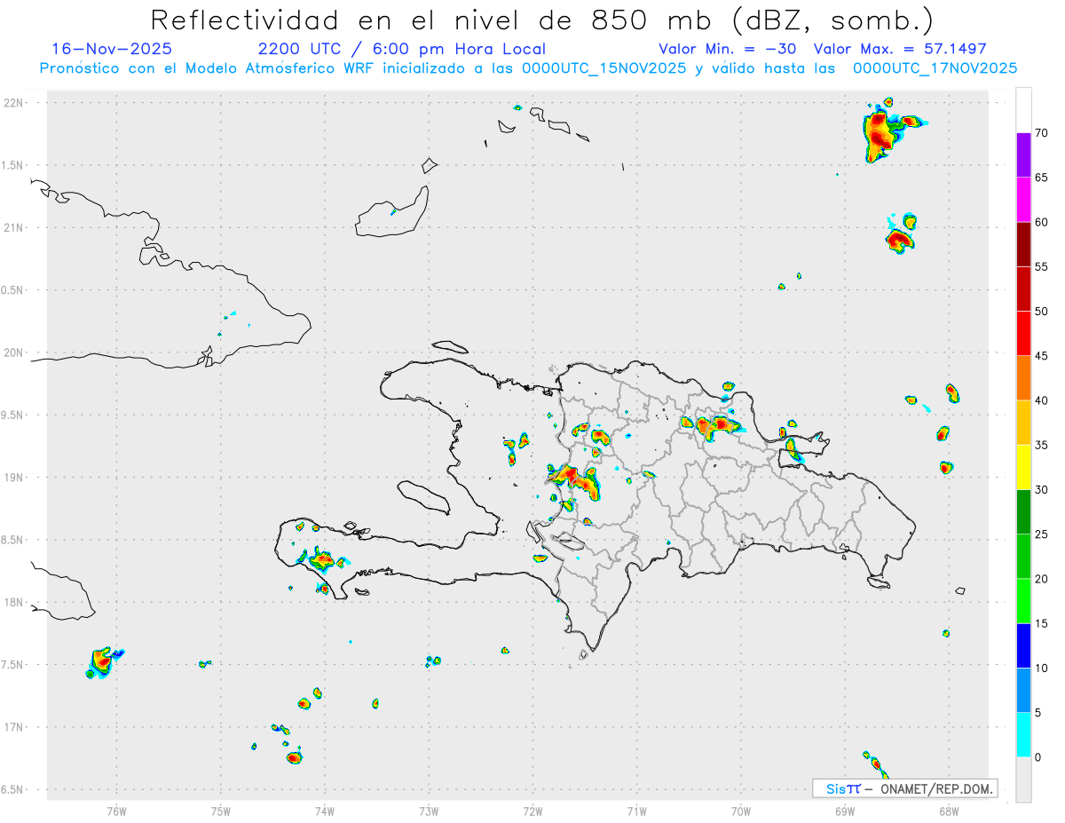Click the '17N' latitude label
This screenshot has height=823, width=1065.
pos(15,727)
